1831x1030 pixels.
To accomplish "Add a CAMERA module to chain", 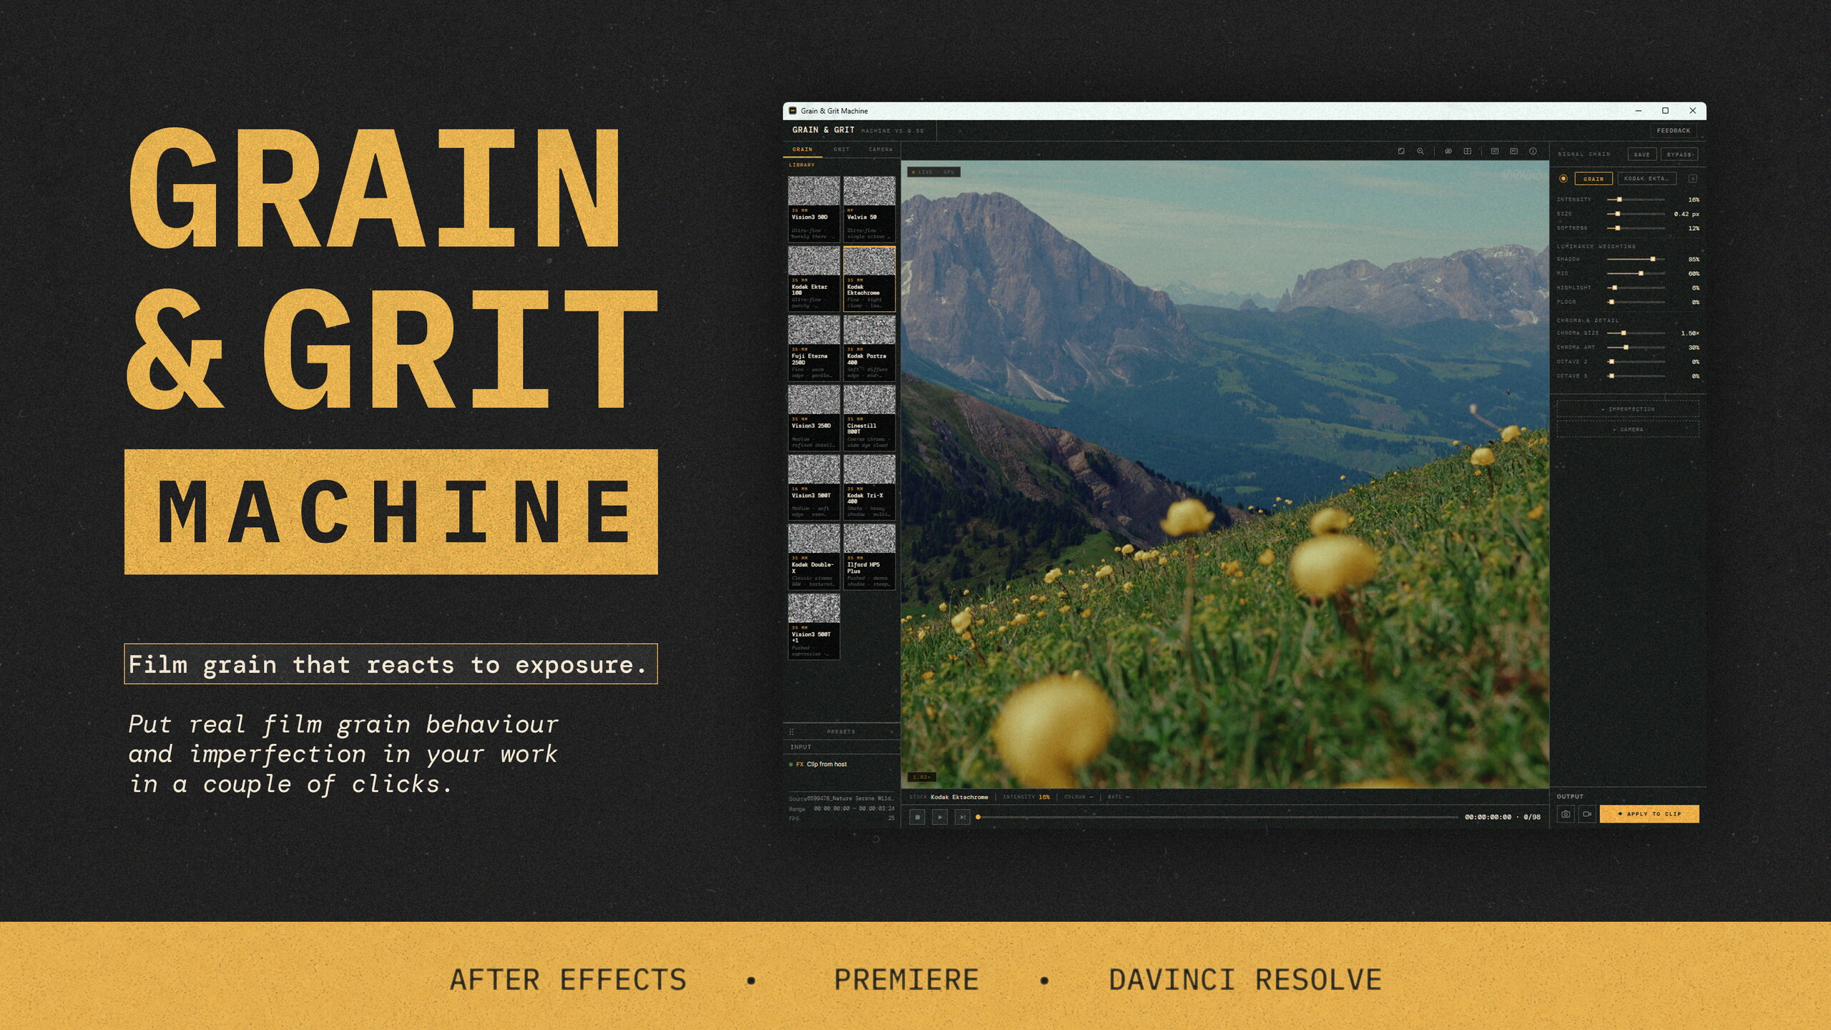I will coord(1628,429).
